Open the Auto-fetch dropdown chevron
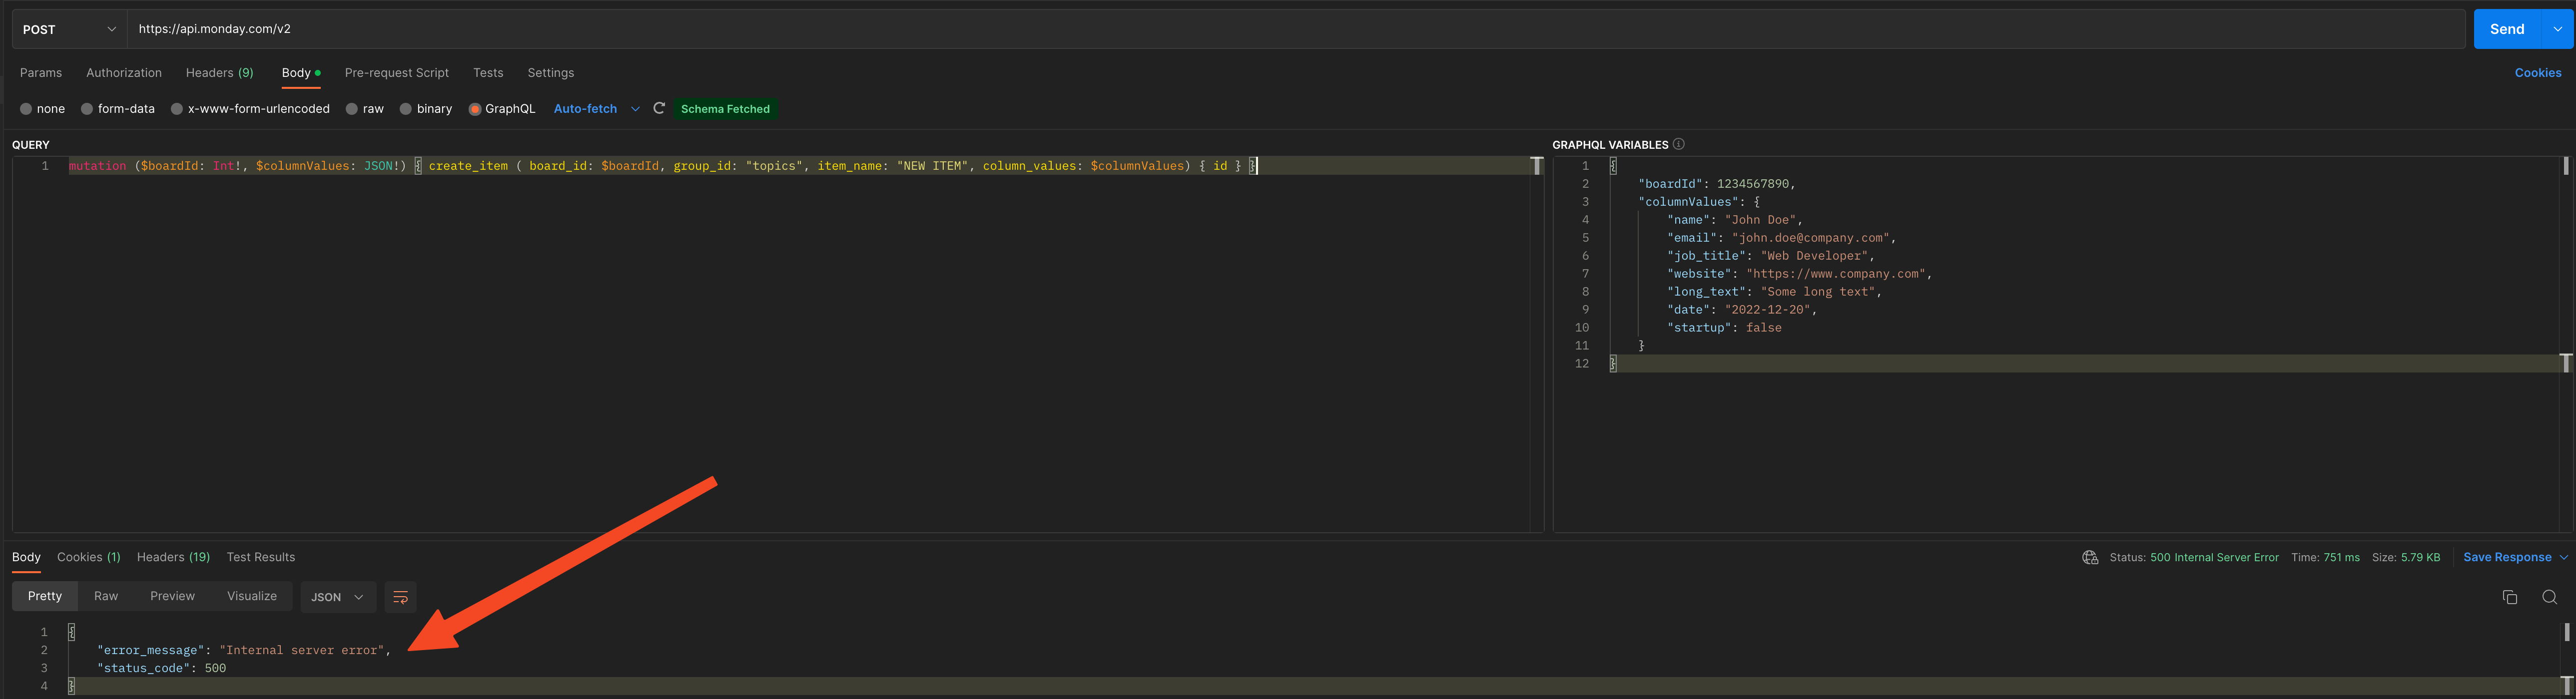 [635, 109]
